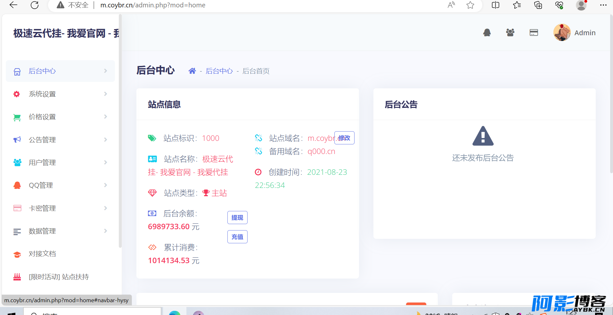This screenshot has height=315, width=613.
Task: Add page to favorites with star icon
Action: point(470,5)
